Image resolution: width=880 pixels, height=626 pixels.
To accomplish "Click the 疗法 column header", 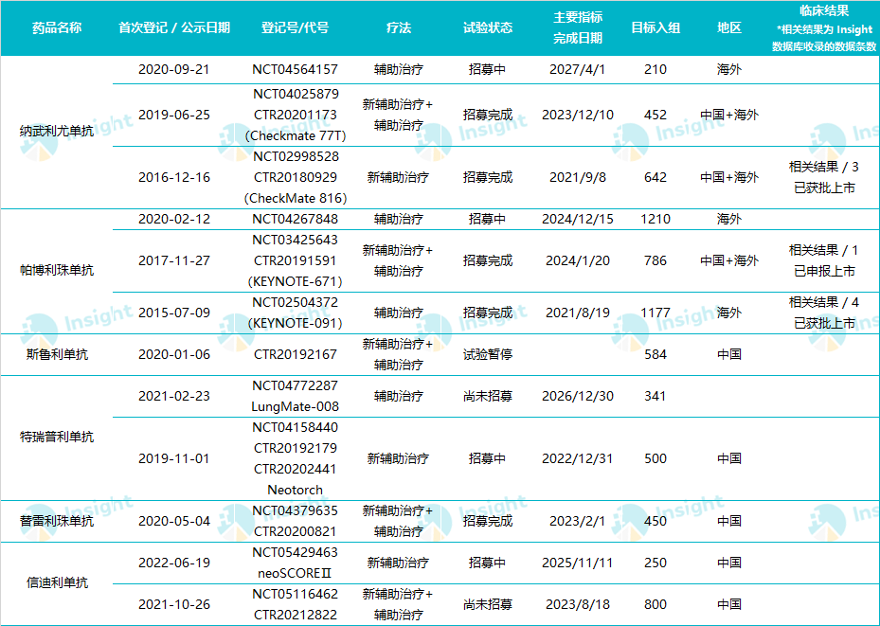I will click(x=399, y=28).
